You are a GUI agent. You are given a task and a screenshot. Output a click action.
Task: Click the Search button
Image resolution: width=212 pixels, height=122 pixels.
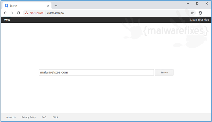164,73
